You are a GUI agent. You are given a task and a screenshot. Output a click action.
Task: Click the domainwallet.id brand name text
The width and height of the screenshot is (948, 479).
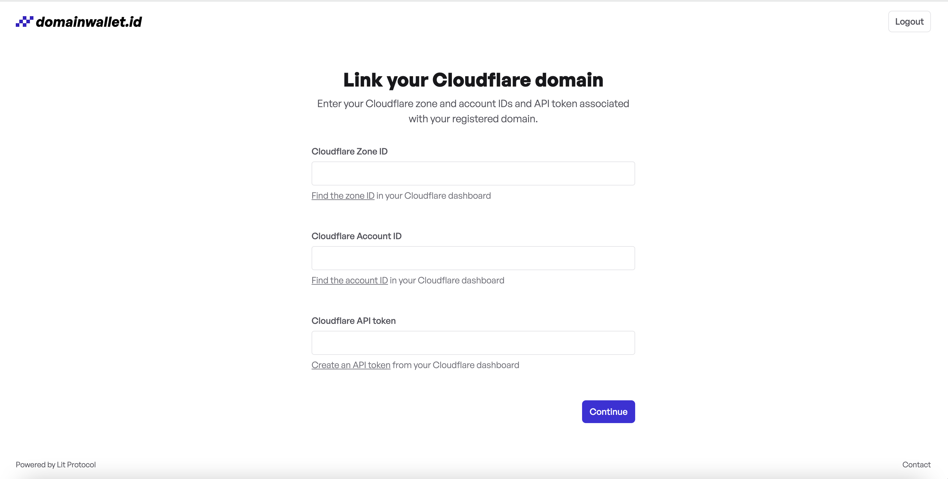click(89, 22)
